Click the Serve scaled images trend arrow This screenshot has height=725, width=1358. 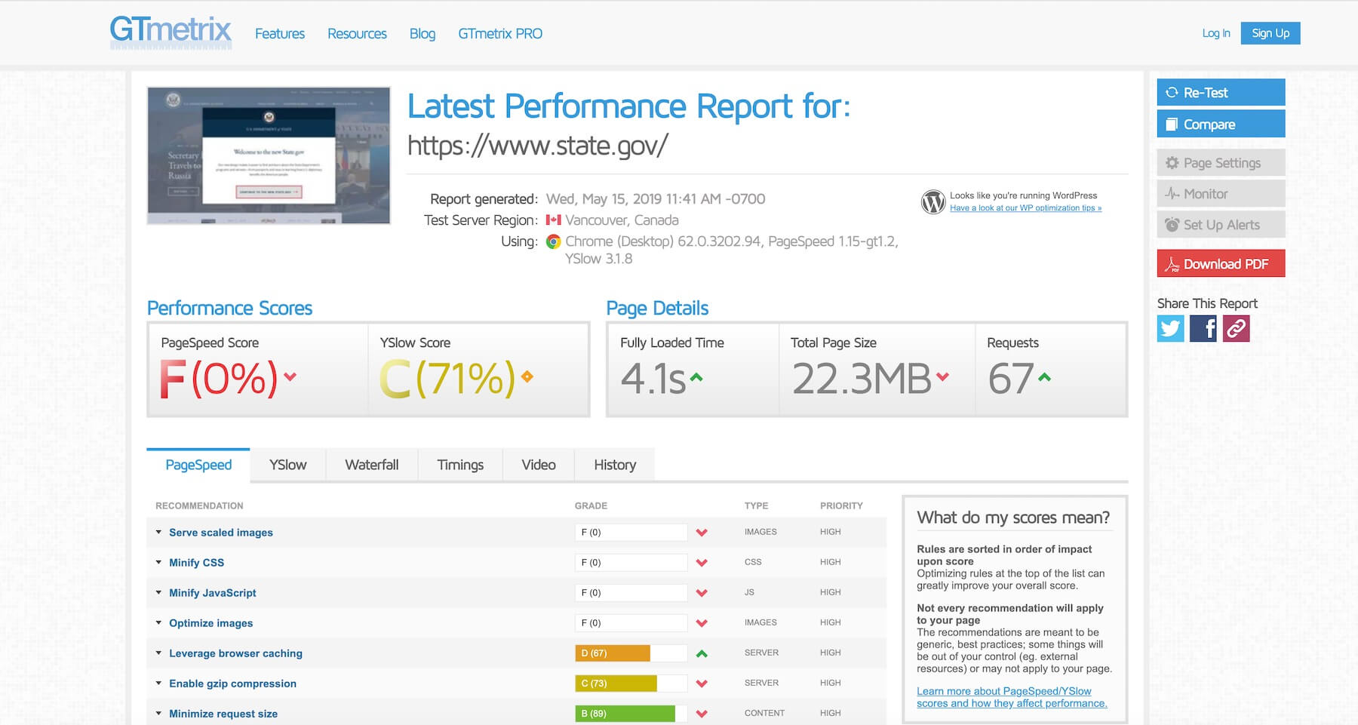pos(702,533)
